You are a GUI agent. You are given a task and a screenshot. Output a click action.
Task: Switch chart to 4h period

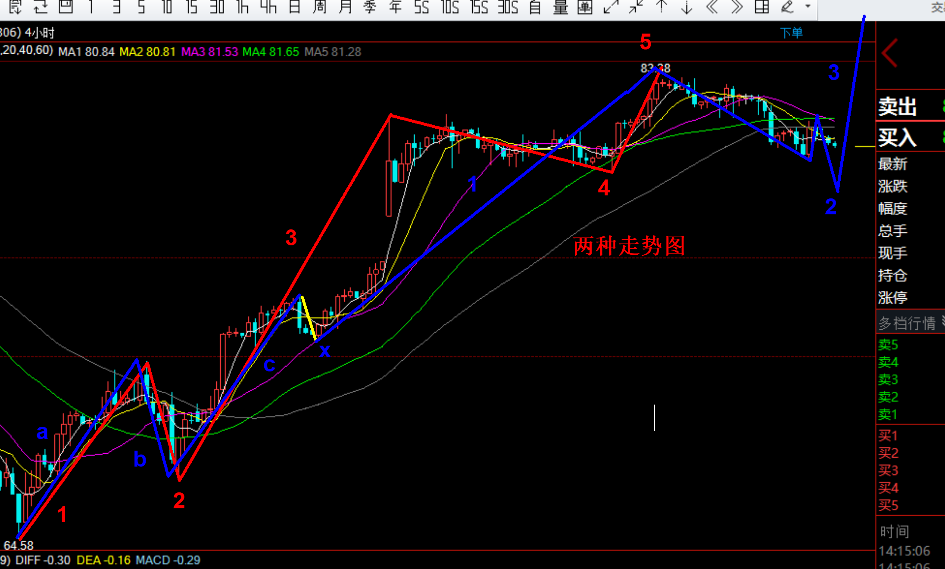coord(268,7)
